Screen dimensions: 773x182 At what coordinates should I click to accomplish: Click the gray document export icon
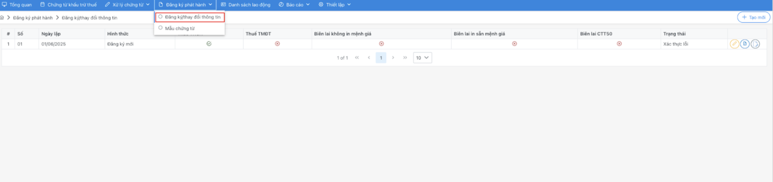pos(755,44)
